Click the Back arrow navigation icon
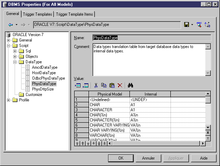Viewport: 220px width, 166px height. pos(11,25)
